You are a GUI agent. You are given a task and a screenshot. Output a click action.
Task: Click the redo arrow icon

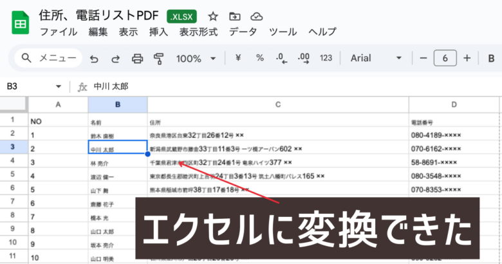(x=115, y=59)
